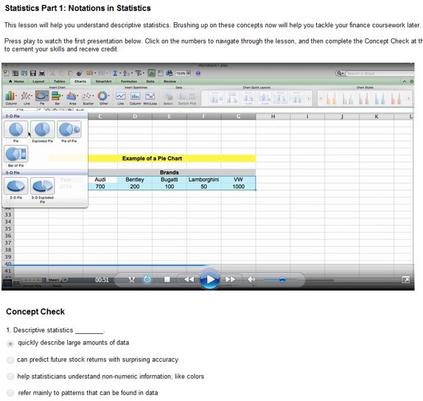Select the Charts ribbon tab
Image resolution: width=423 pixels, height=401 pixels.
pyautogui.click(x=80, y=81)
